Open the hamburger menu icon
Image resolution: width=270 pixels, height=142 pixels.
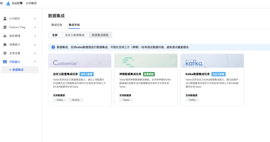[1, 3]
